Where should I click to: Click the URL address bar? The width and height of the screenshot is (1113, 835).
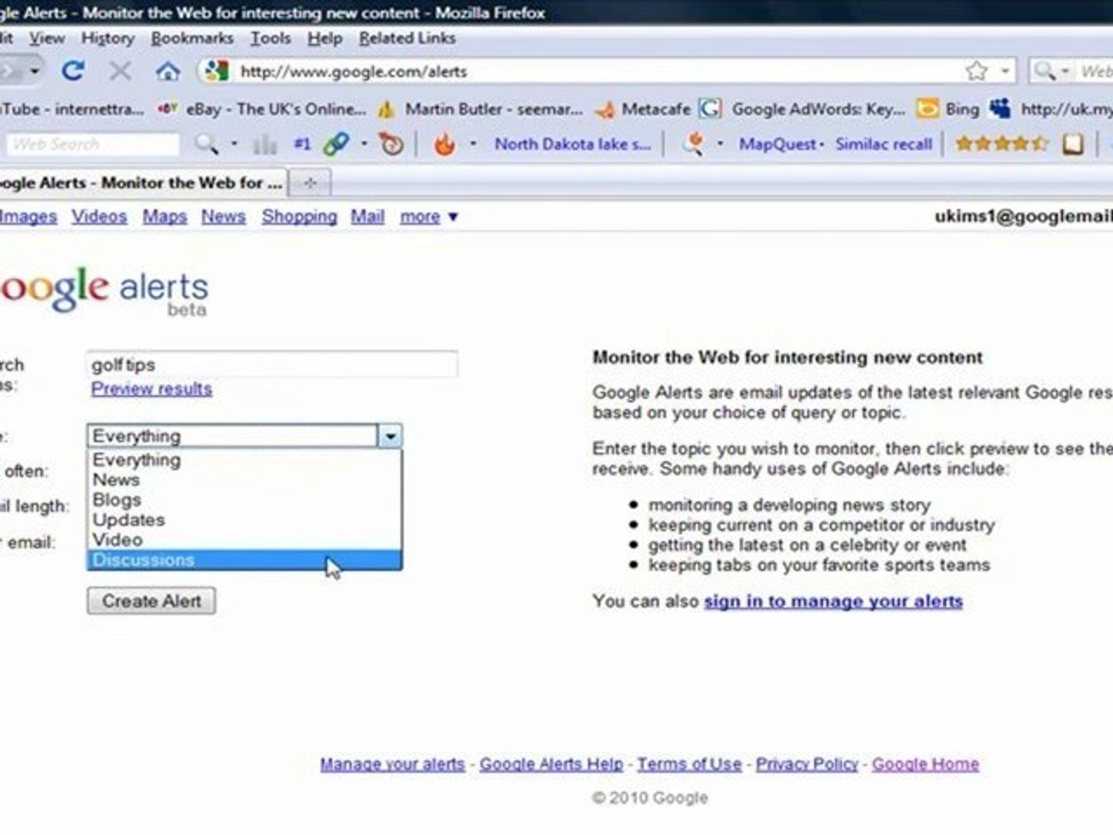[x=595, y=71]
